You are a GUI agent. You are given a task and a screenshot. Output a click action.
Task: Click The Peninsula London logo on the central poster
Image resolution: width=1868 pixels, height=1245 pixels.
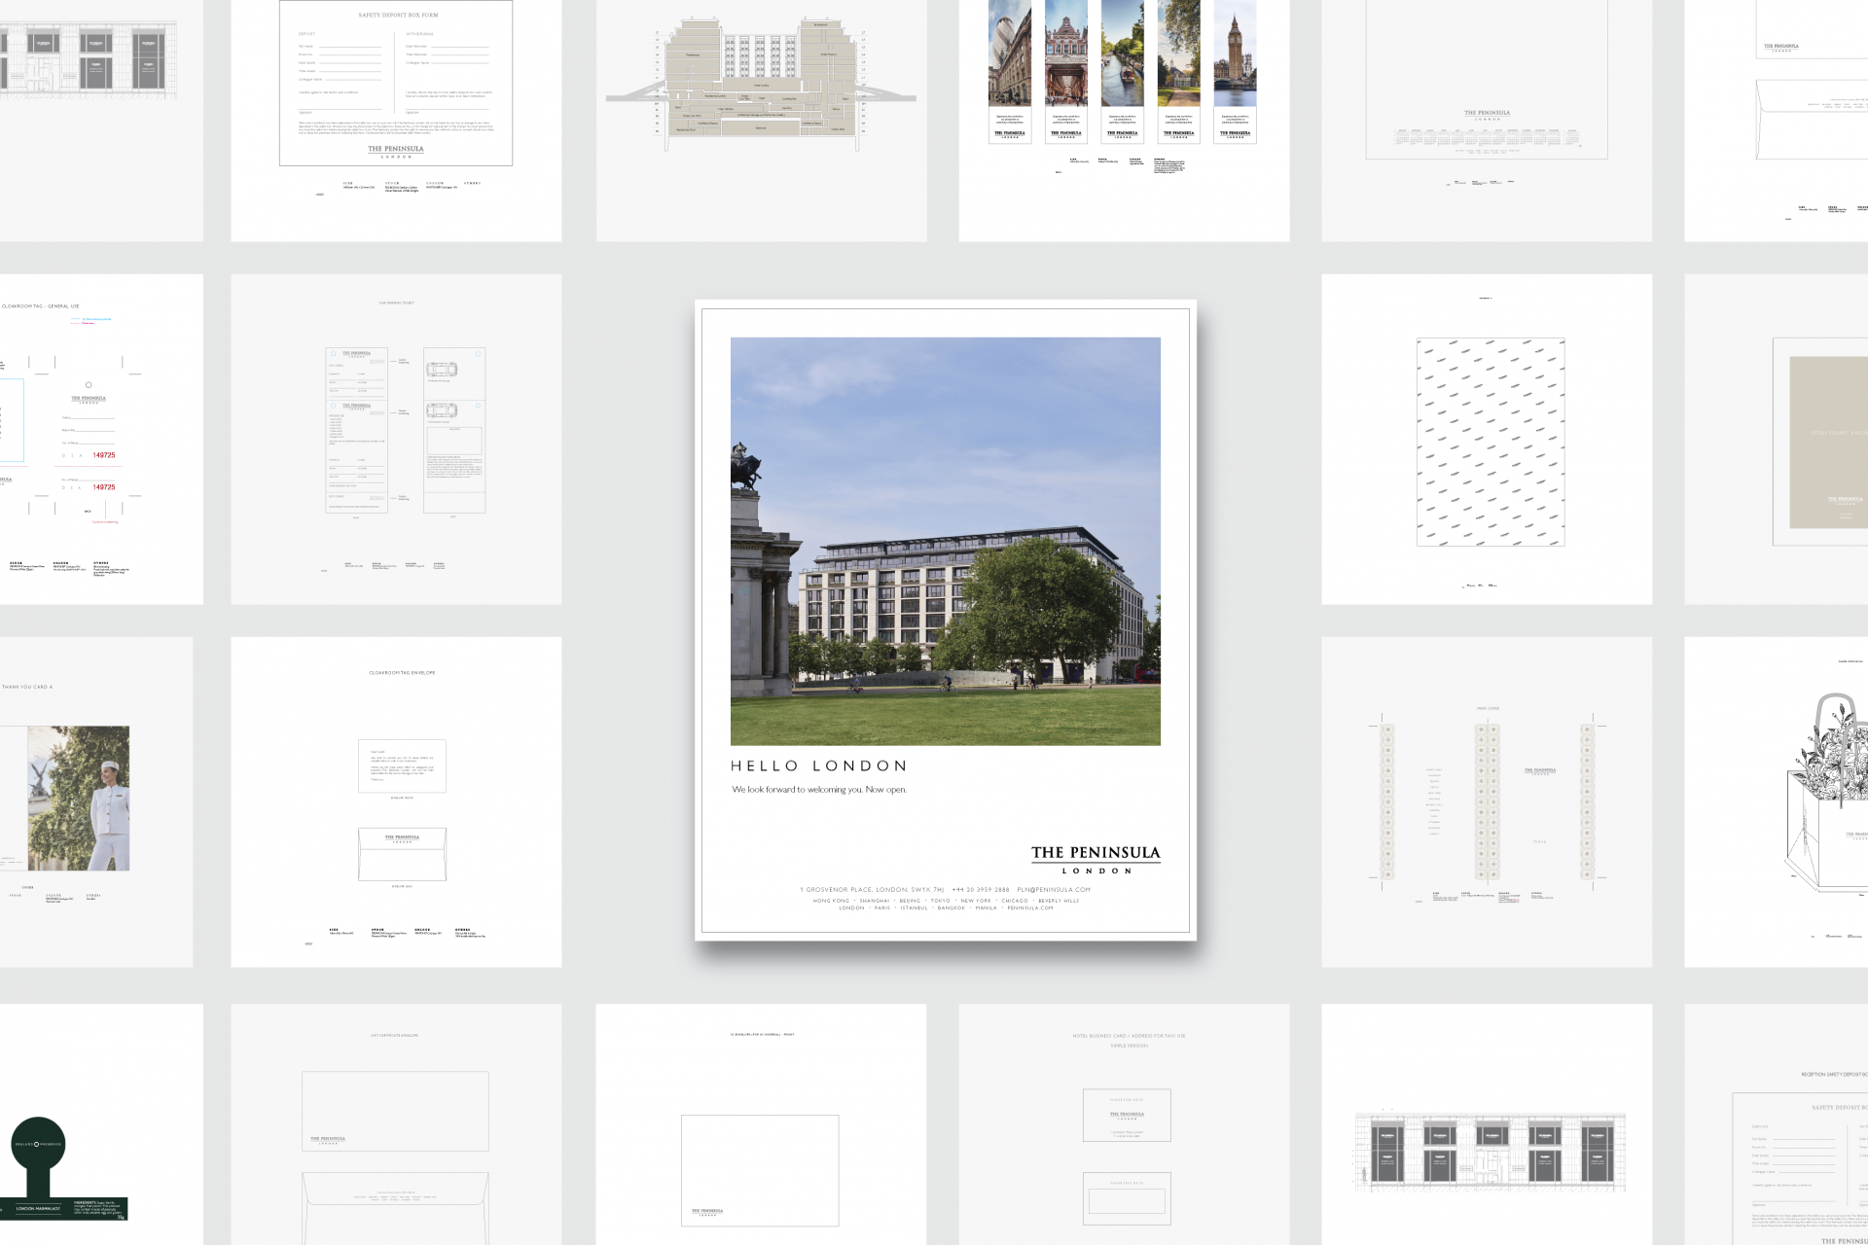[x=1096, y=860]
